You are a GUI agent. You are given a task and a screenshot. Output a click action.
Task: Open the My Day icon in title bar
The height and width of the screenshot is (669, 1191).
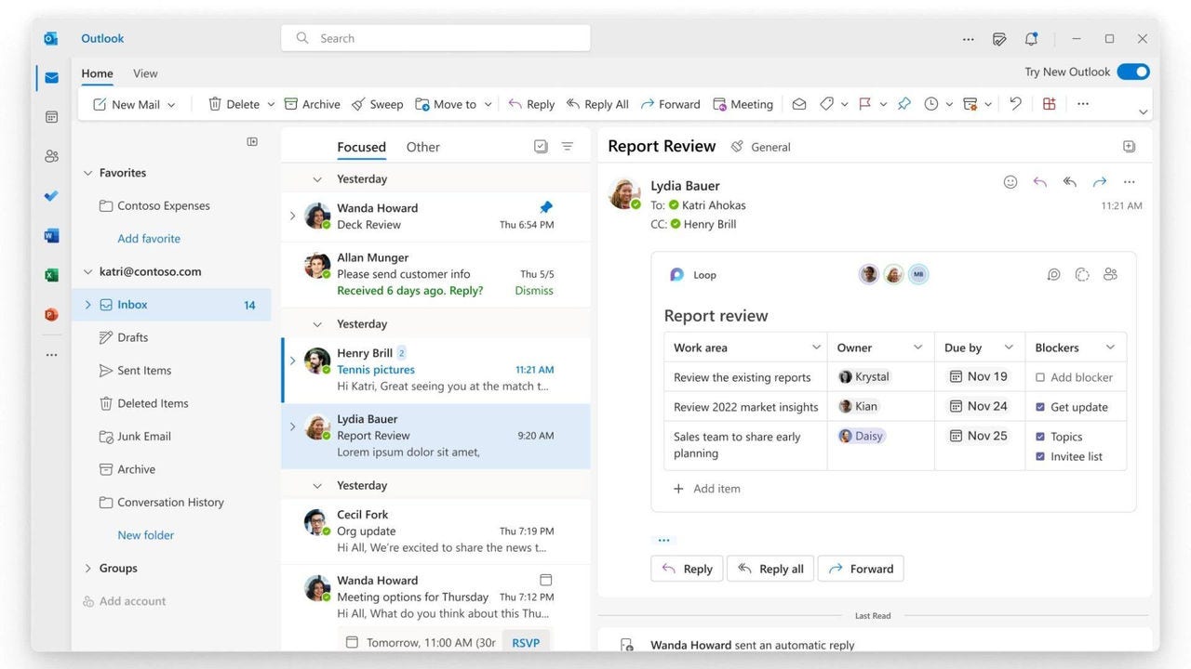[999, 39]
